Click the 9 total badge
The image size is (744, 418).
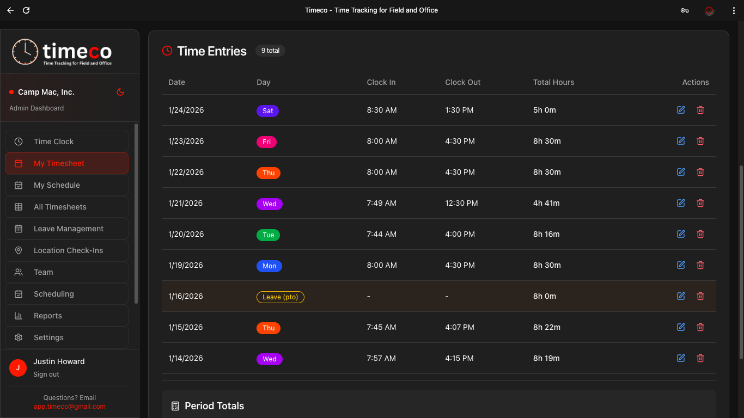(270, 51)
